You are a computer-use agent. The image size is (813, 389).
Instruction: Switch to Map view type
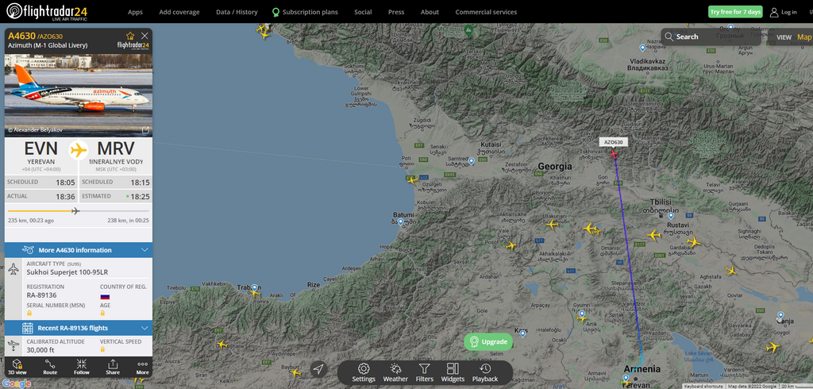804,37
